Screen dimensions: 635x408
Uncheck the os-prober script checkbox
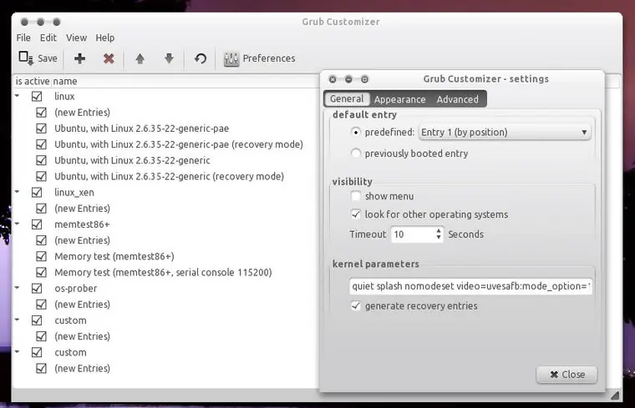tap(37, 289)
